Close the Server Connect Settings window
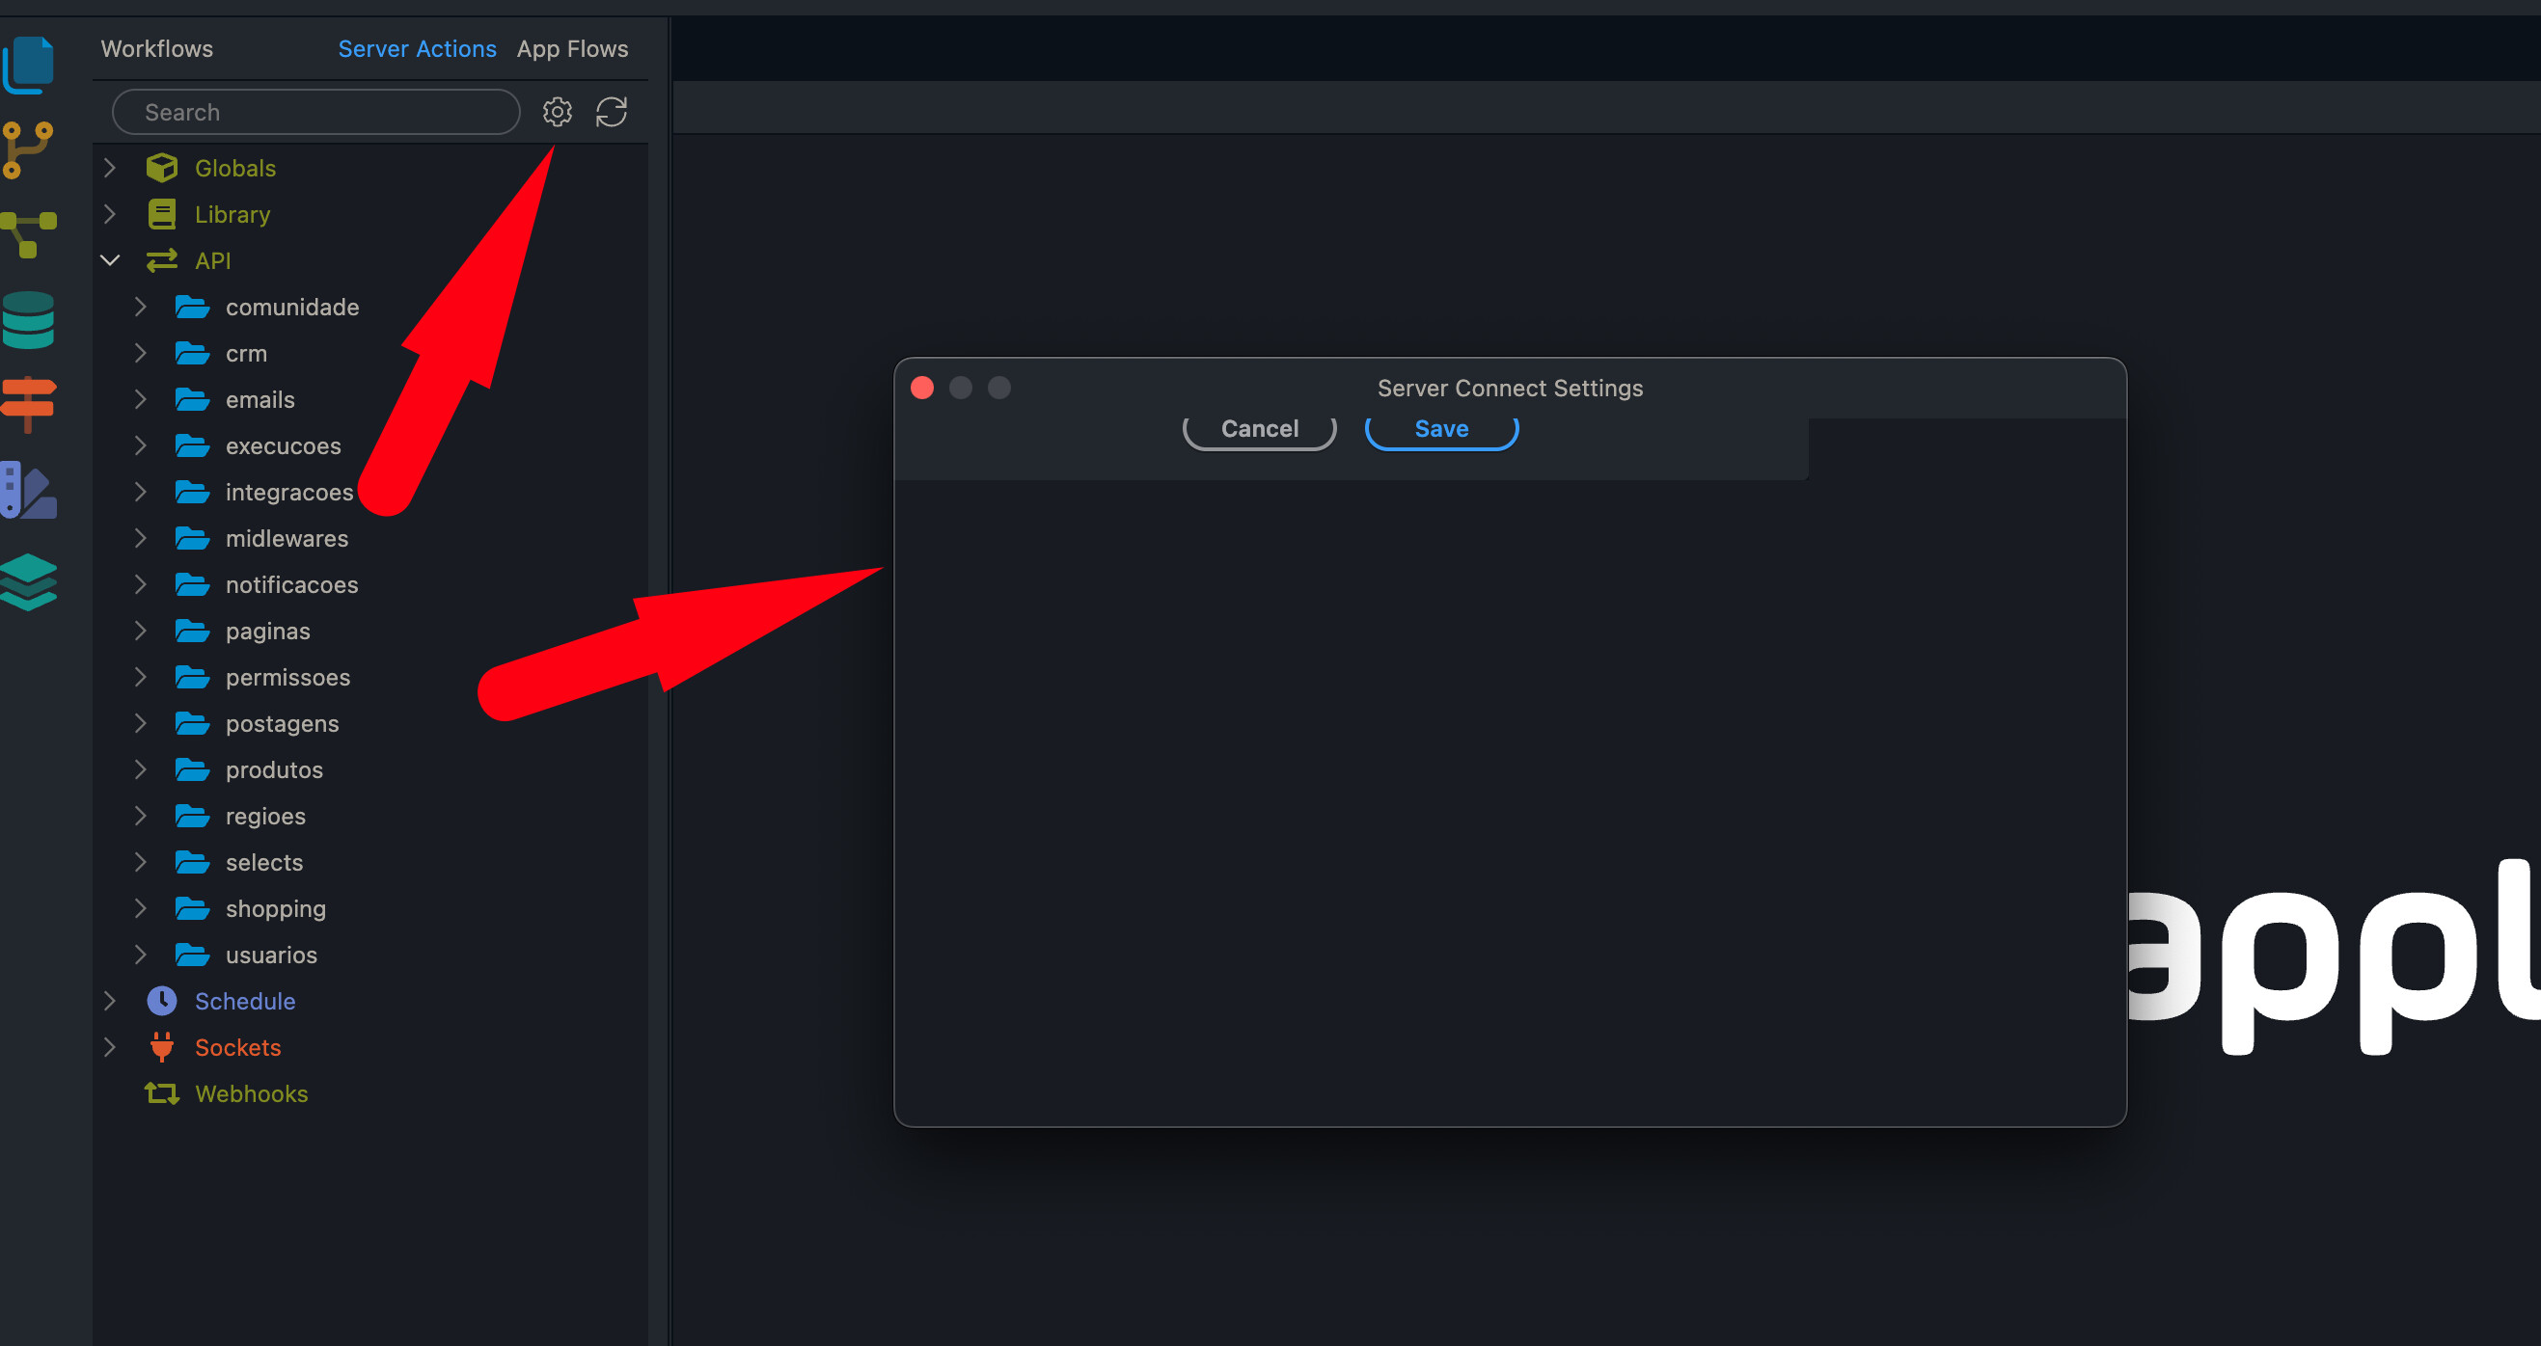The height and width of the screenshot is (1346, 2541). click(922, 388)
